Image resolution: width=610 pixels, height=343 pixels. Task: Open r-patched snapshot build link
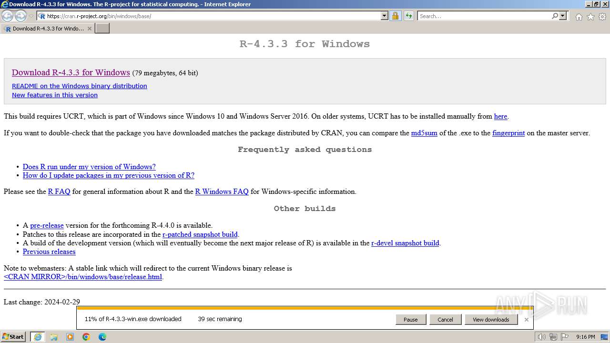point(200,234)
